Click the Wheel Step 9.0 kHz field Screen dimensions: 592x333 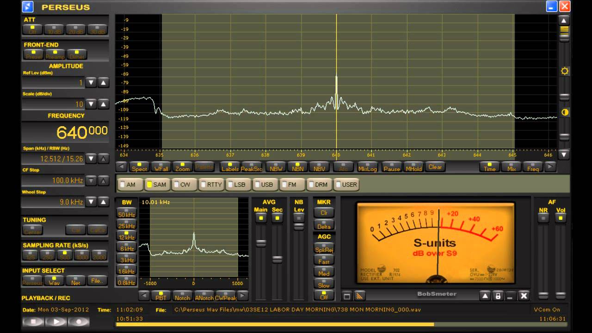(53, 202)
